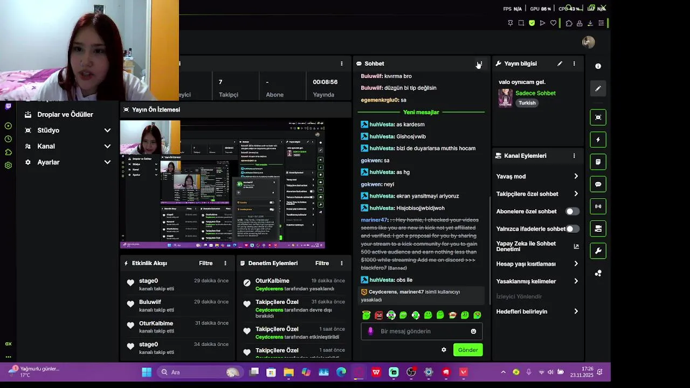Open the Denetim Eylemleri three-dot menu
This screenshot has width=690, height=388.
coord(341,263)
